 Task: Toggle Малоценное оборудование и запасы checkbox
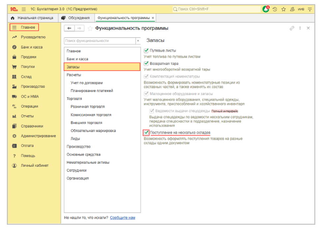146,94
